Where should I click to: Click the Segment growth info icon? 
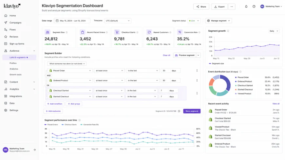(x=228, y=31)
